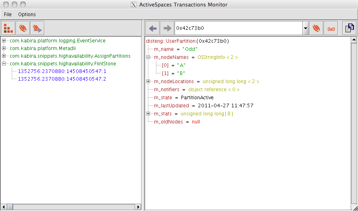Go back with the left arrow button
This screenshot has height=211, width=358.
153,28
